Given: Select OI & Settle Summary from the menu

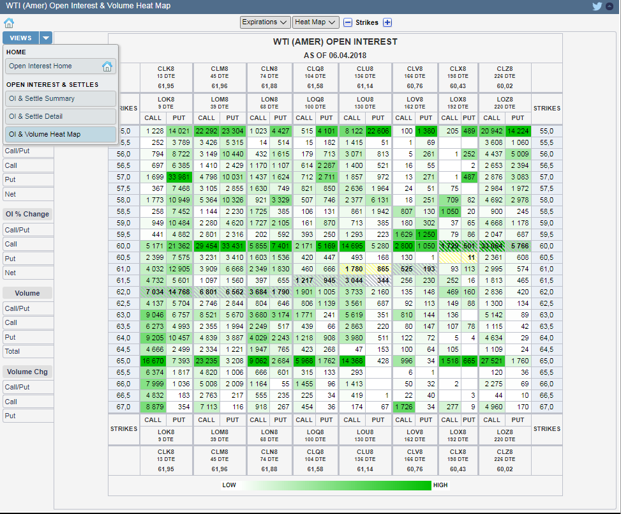Looking at the screenshot, I should pyautogui.click(x=61, y=99).
